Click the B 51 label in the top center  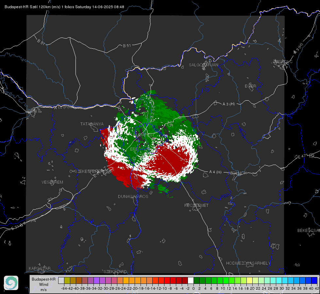tap(127, 46)
